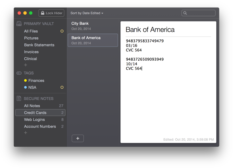Click the Primary Vault drive icon
Viewport: 233px width, 168px height.
19,24
